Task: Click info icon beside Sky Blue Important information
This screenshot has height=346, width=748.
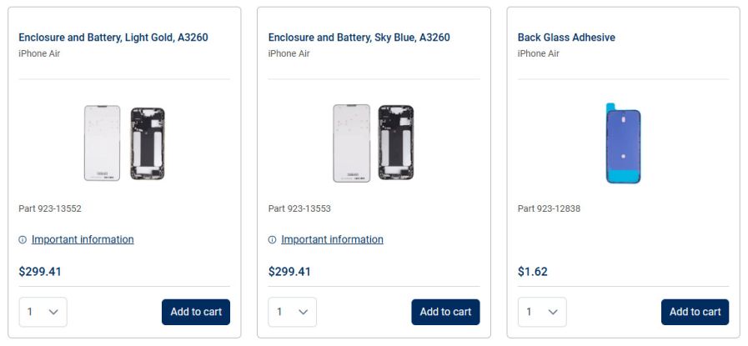Action: [x=272, y=240]
